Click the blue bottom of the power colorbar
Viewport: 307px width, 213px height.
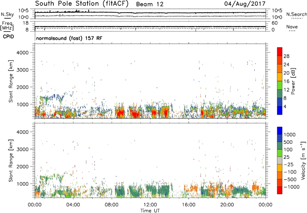tap(280, 110)
